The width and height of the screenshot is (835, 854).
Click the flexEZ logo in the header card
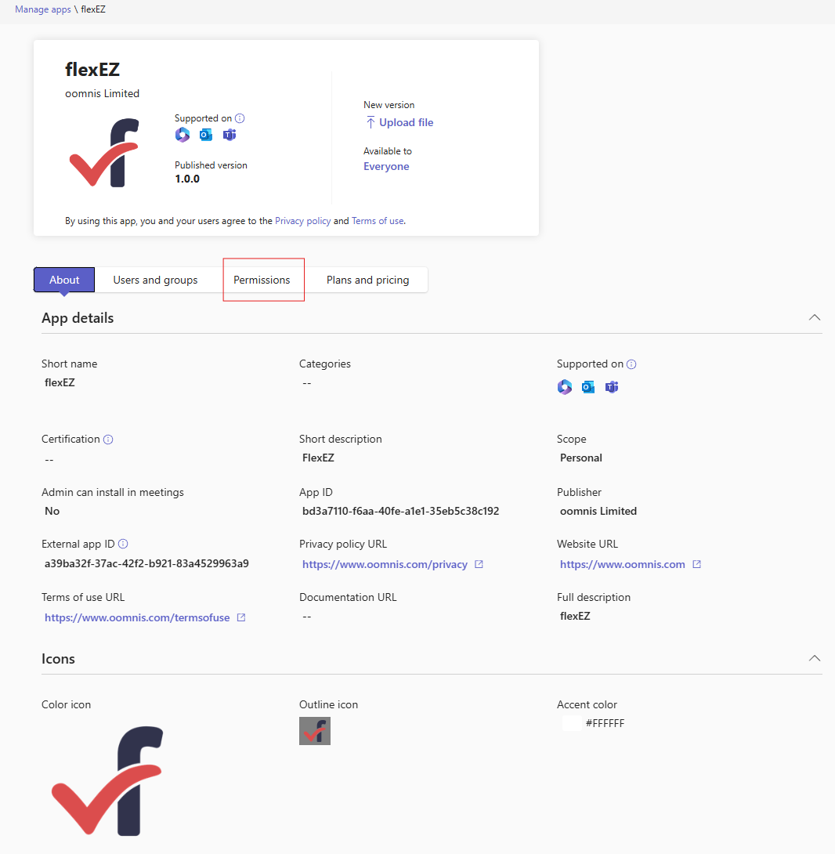click(x=104, y=153)
